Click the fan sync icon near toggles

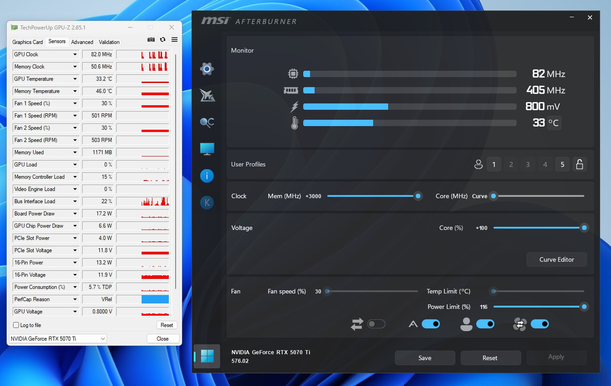pos(520,325)
